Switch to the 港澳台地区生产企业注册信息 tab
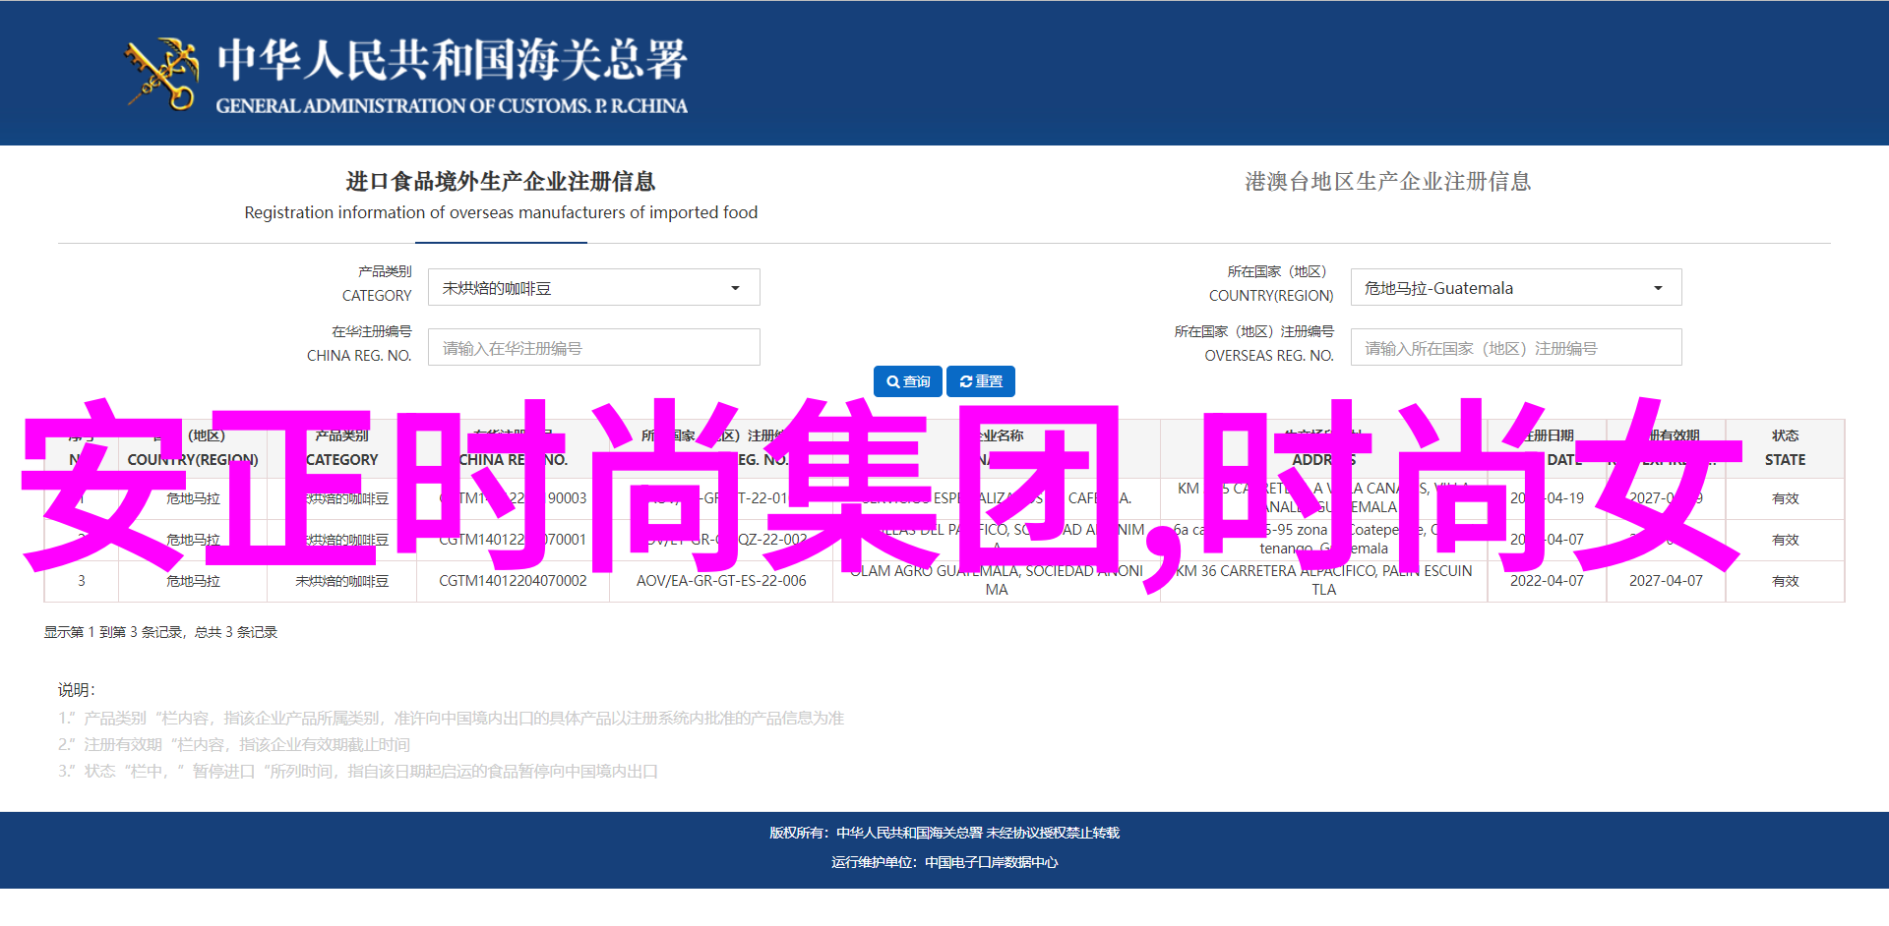The height and width of the screenshot is (926, 1889). coord(1387,182)
